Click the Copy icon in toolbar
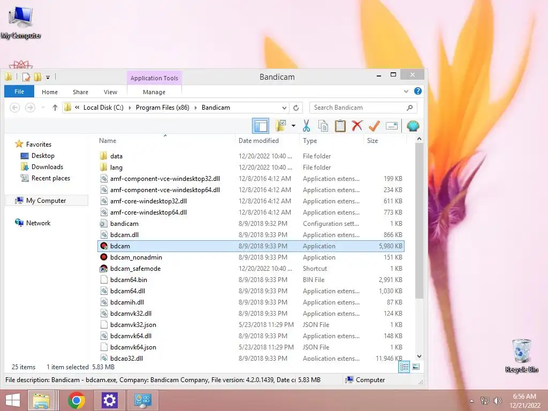 click(323, 126)
